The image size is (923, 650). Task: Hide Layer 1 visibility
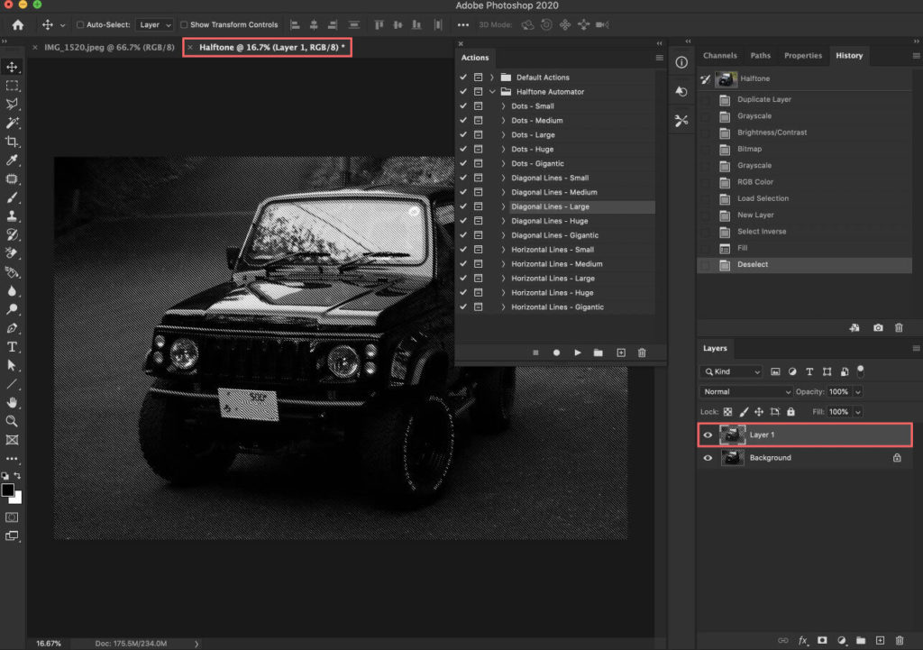coord(708,435)
